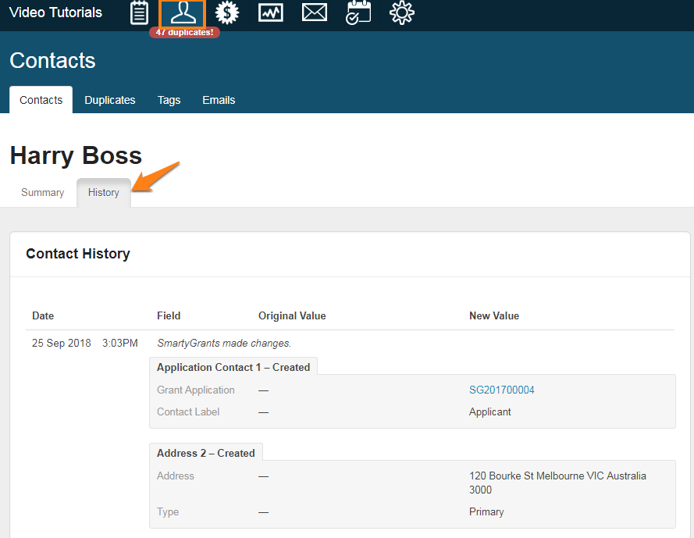
Task: Open the reports chart icon
Action: (270, 12)
